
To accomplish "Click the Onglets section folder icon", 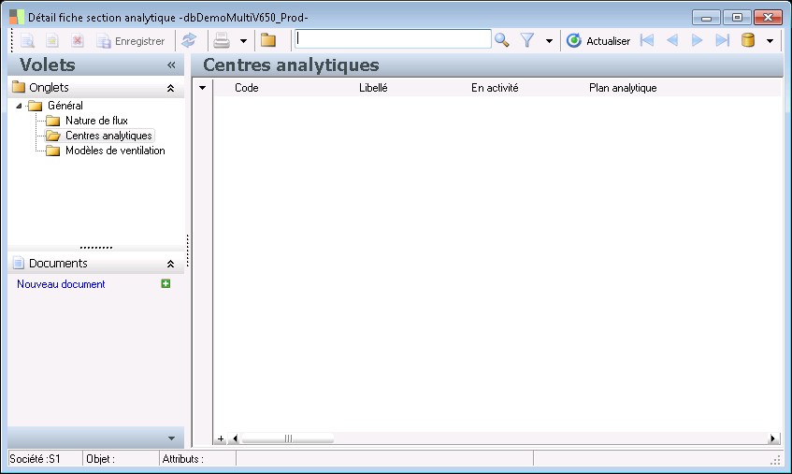I will tap(19, 87).
